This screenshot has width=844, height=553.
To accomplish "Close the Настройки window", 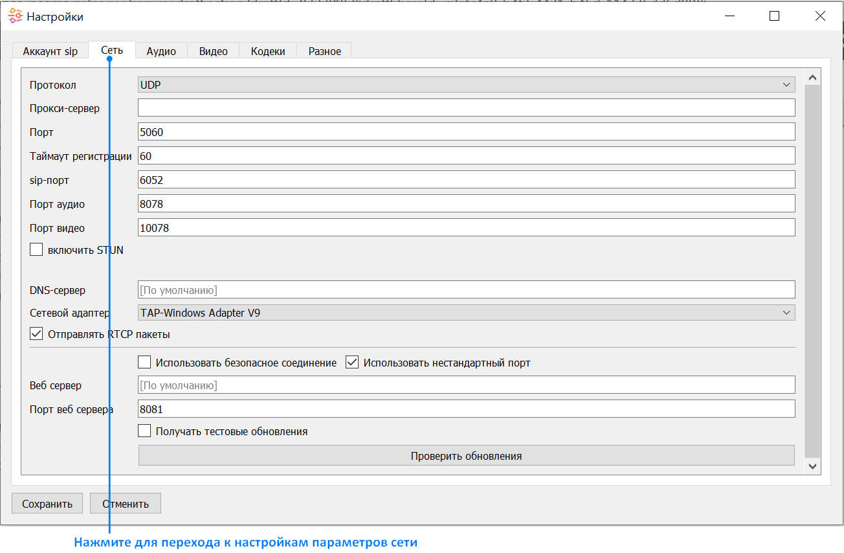I will (820, 17).
